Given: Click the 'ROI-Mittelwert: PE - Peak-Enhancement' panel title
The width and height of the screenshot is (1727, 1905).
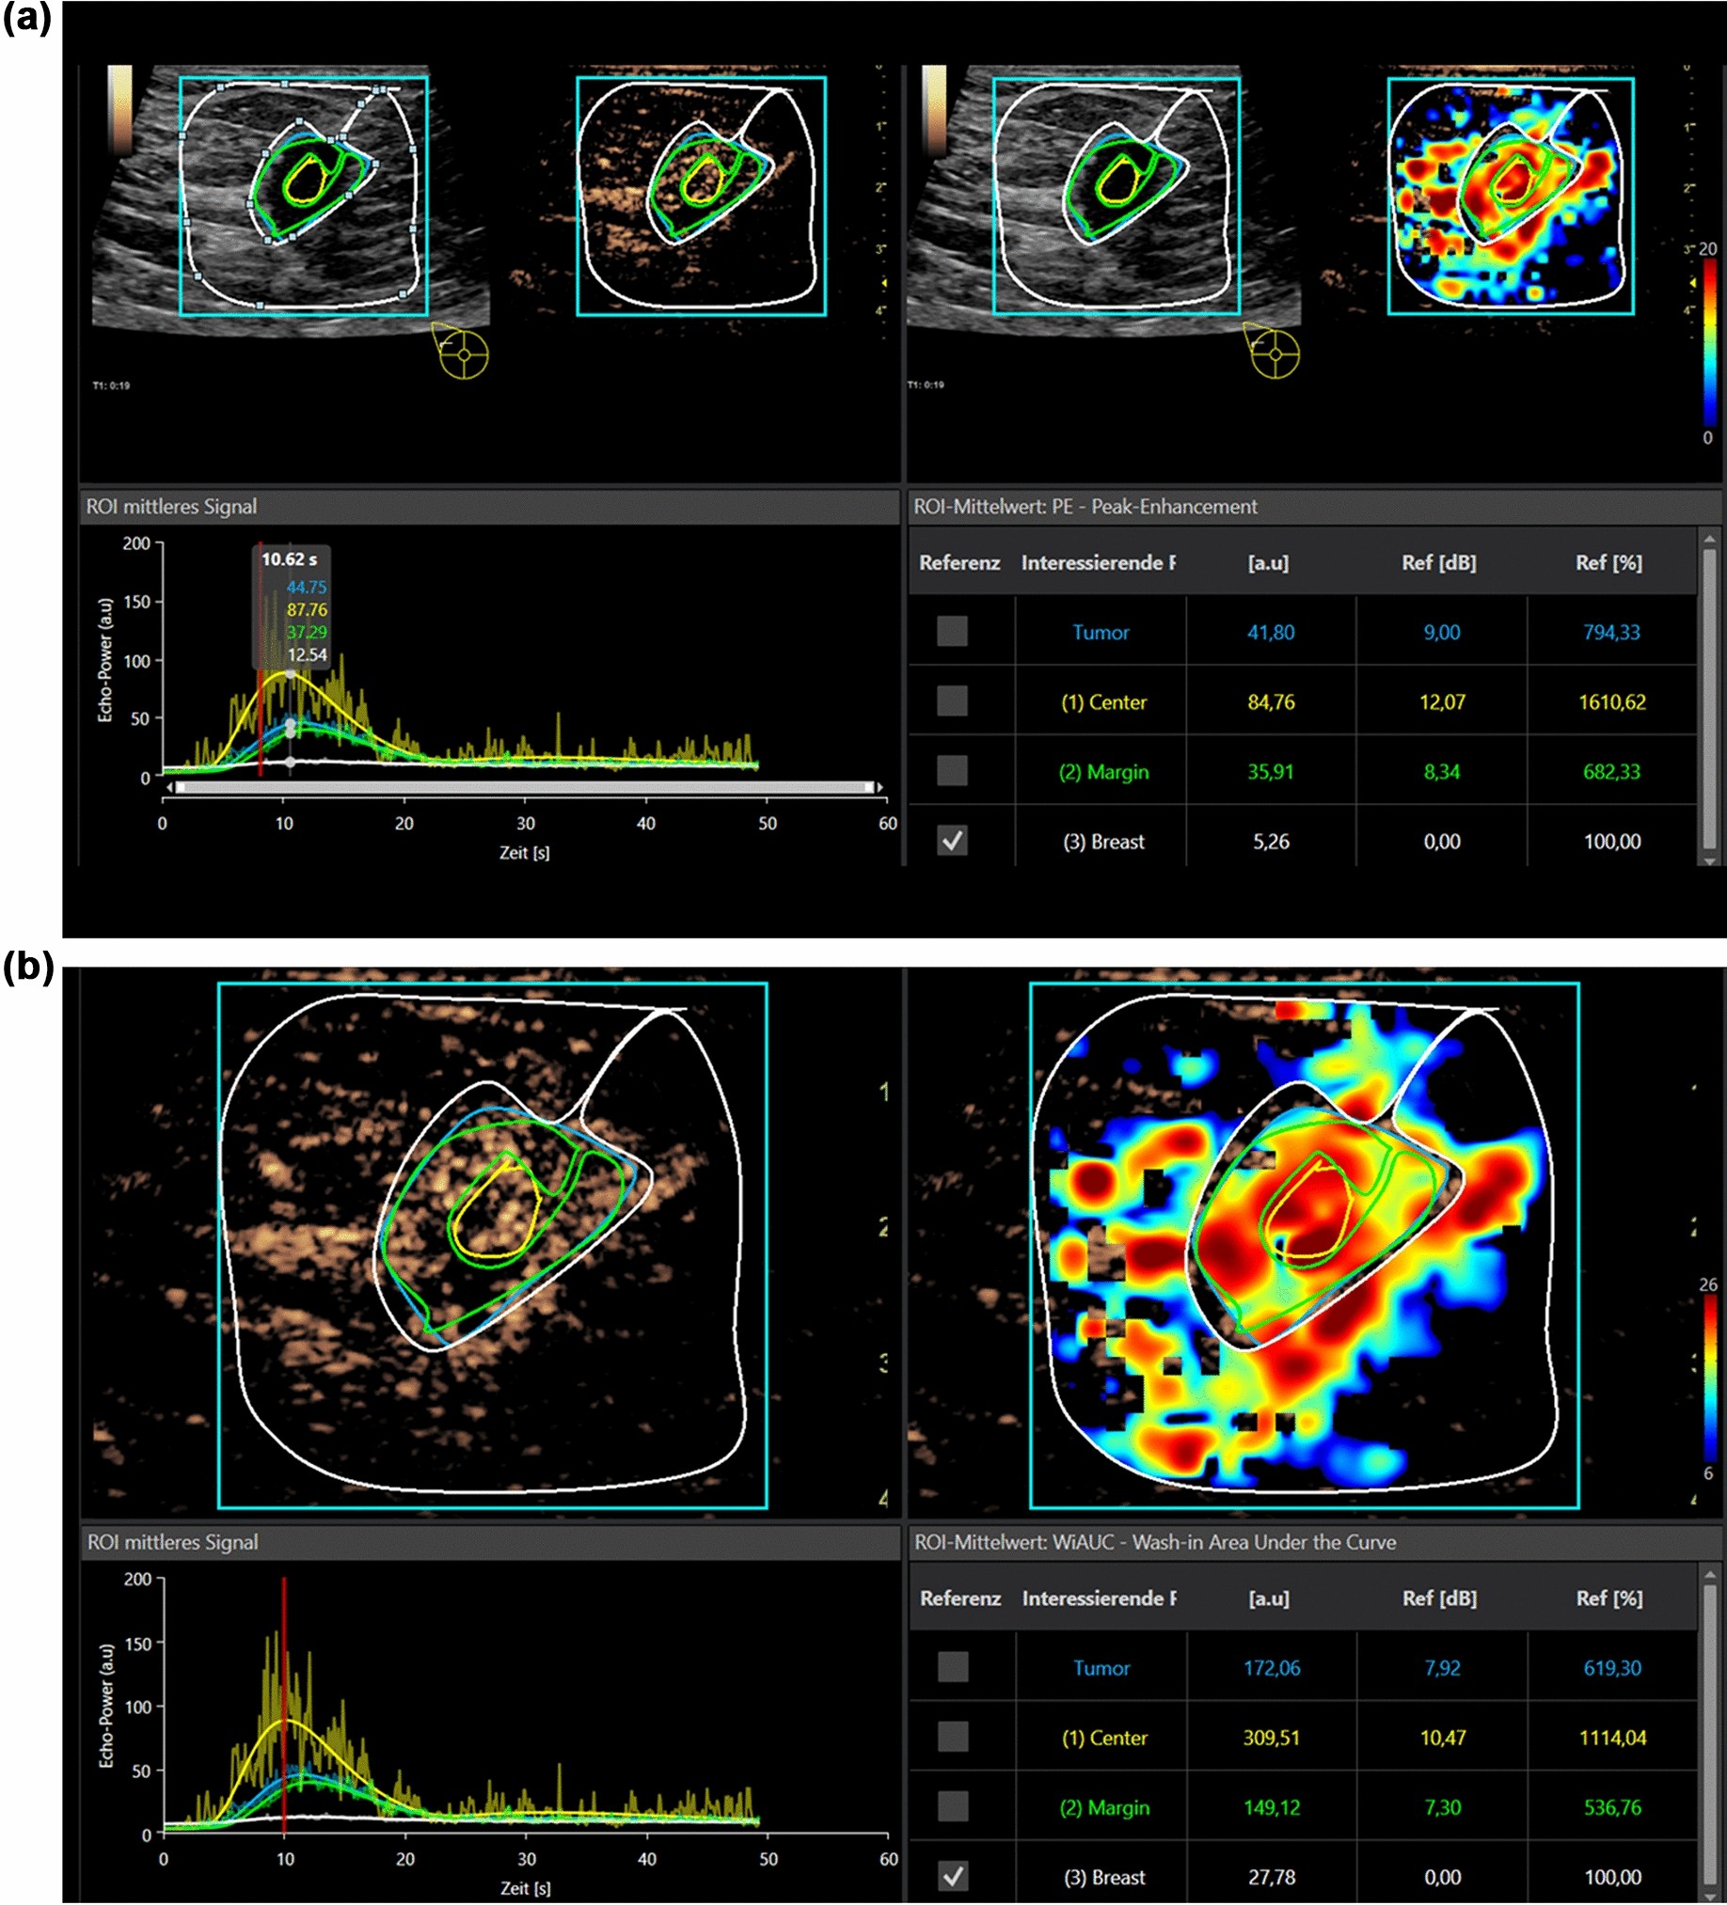Looking at the screenshot, I should 1085,507.
